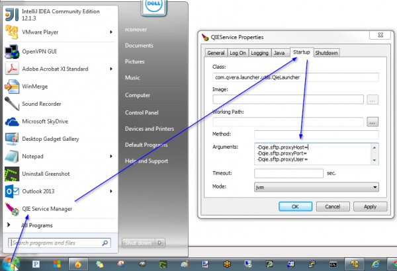Click the 'P' icon on the taskbar
This screenshot has width=397, height=271.
pos(36,264)
